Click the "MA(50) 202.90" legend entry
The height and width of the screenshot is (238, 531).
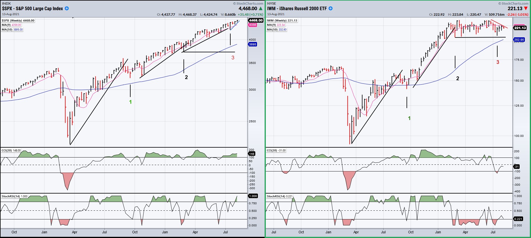pyautogui.click(x=277, y=30)
